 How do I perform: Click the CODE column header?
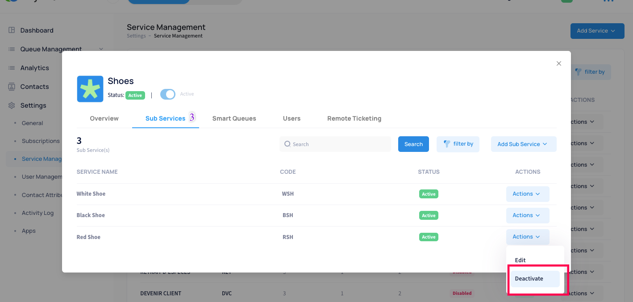coord(288,172)
